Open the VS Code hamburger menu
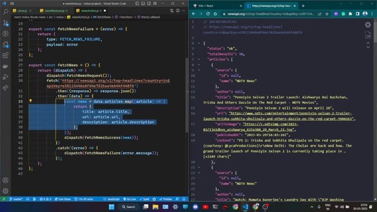The width and height of the screenshot is (377, 212). click(x=12, y=4)
